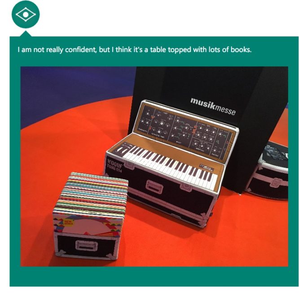Click the musikmesse logo in the photo
Screen dimensions: 299x293
213,106
